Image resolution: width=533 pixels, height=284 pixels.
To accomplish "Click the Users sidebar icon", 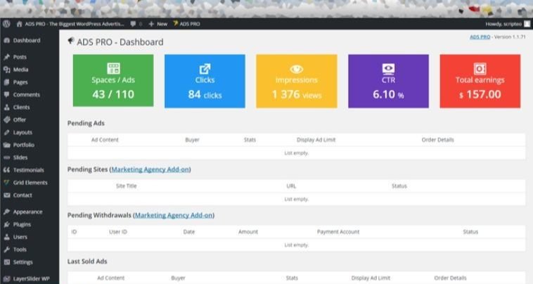I will [7, 237].
